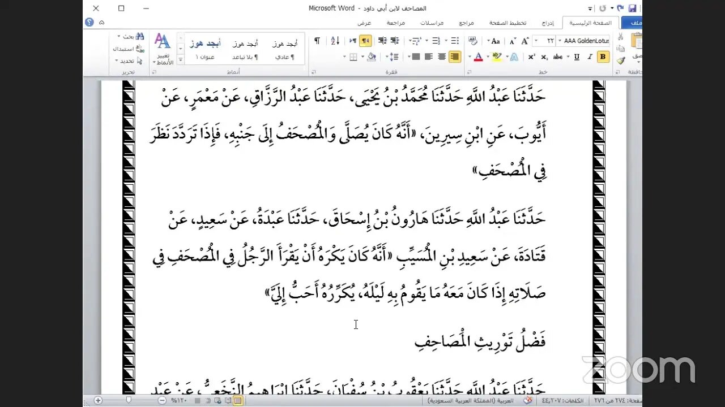
Task: Clear all formatting
Action: (473, 41)
